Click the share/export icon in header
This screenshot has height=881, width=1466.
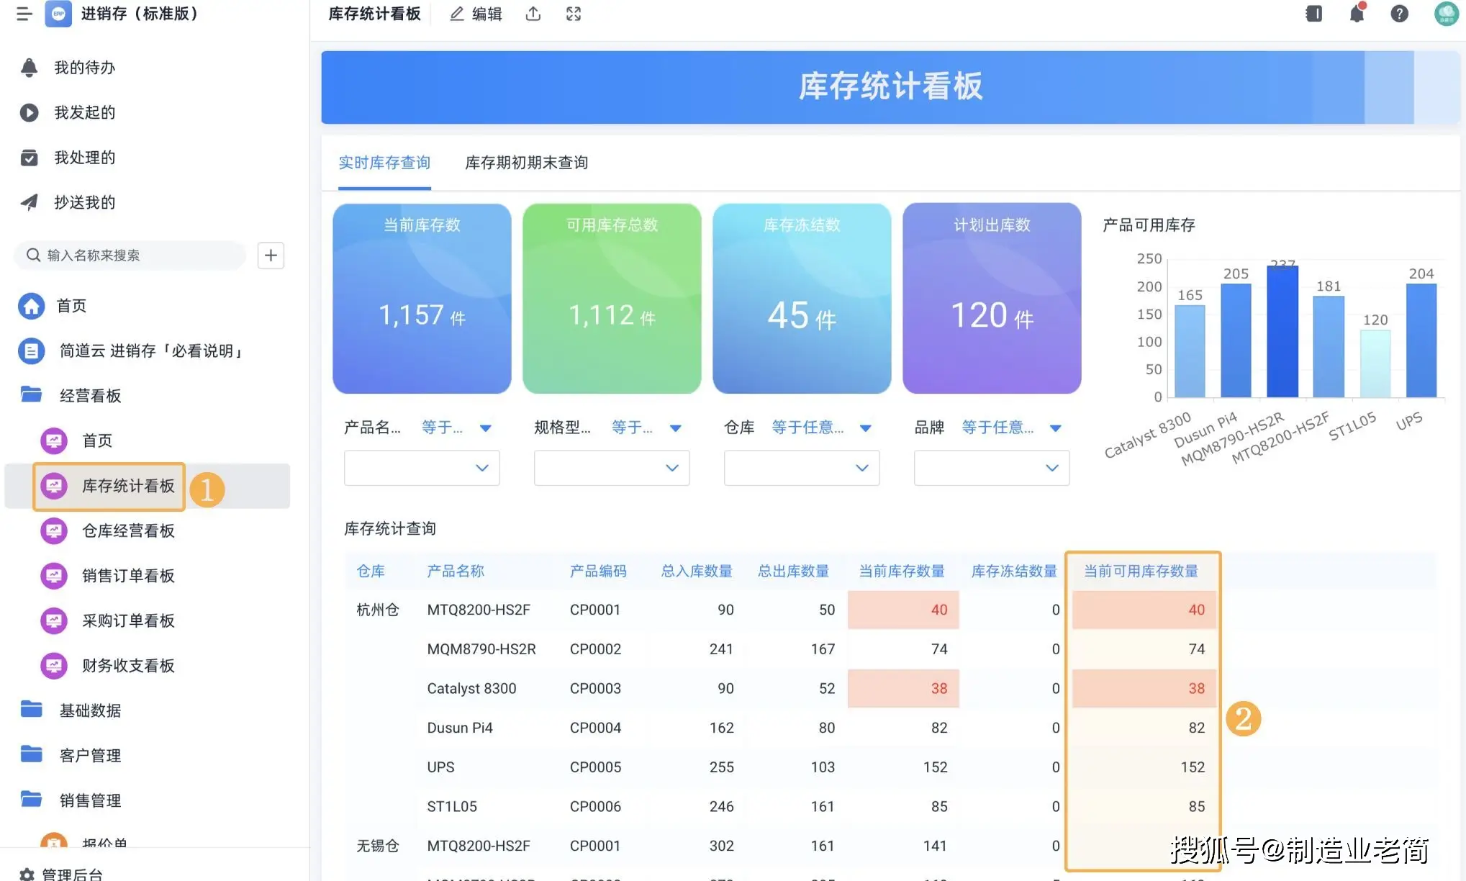click(533, 14)
